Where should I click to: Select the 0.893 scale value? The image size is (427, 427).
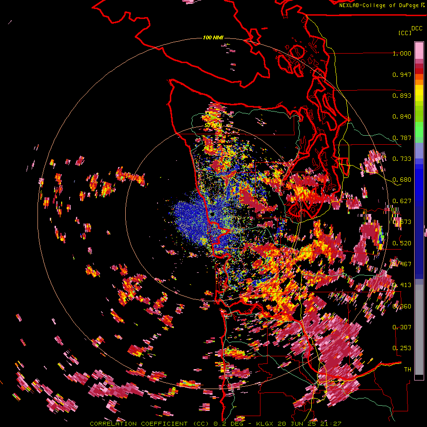click(402, 95)
